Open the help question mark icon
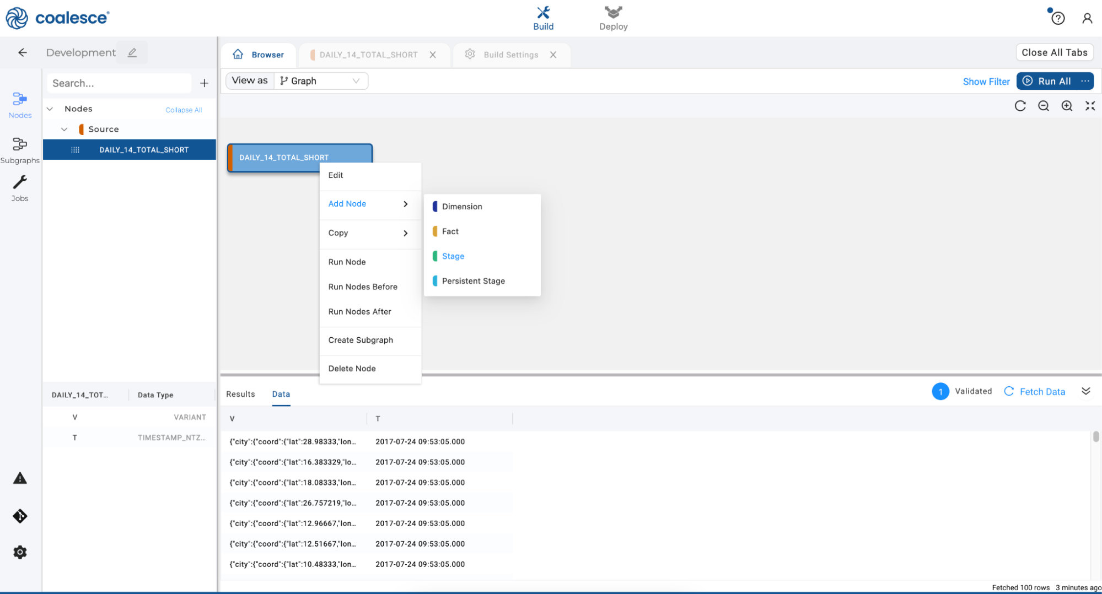Viewport: 1102px width, 594px height. (x=1057, y=18)
